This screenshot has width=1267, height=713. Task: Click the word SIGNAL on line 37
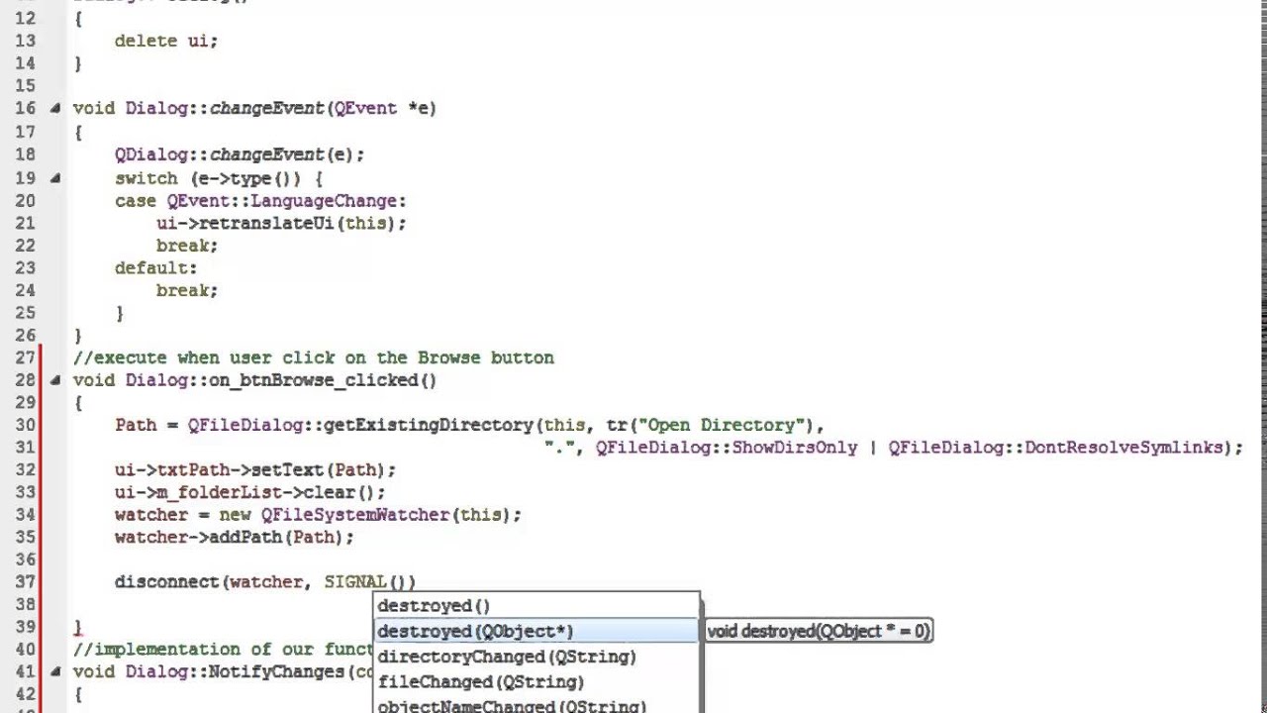(355, 582)
